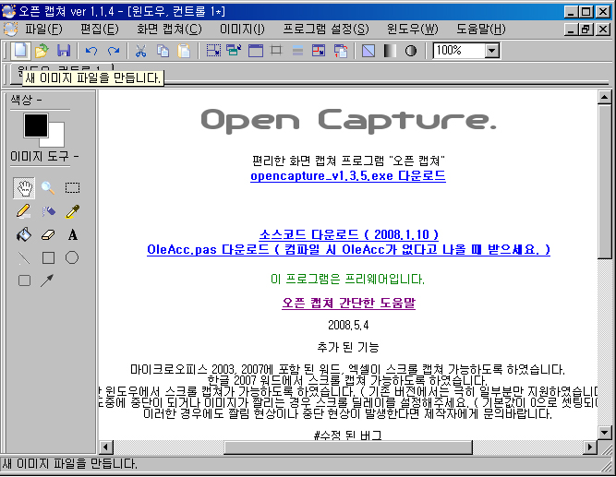This screenshot has width=616, height=477.
Task: Click the vertical scrollbar thumb
Action: pyautogui.click(x=604, y=181)
